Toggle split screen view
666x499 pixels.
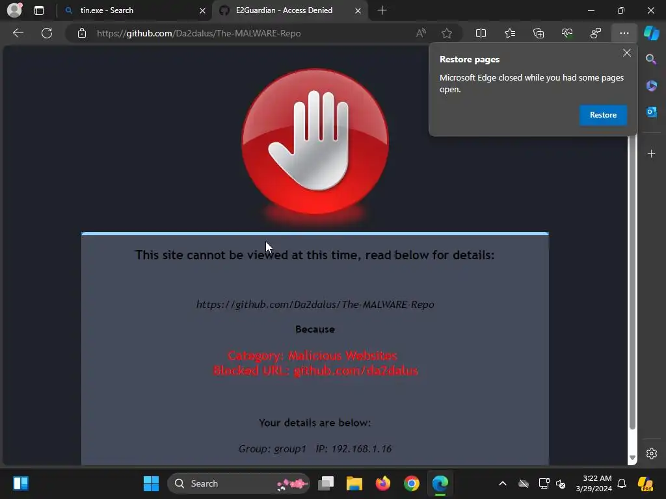tap(481, 33)
